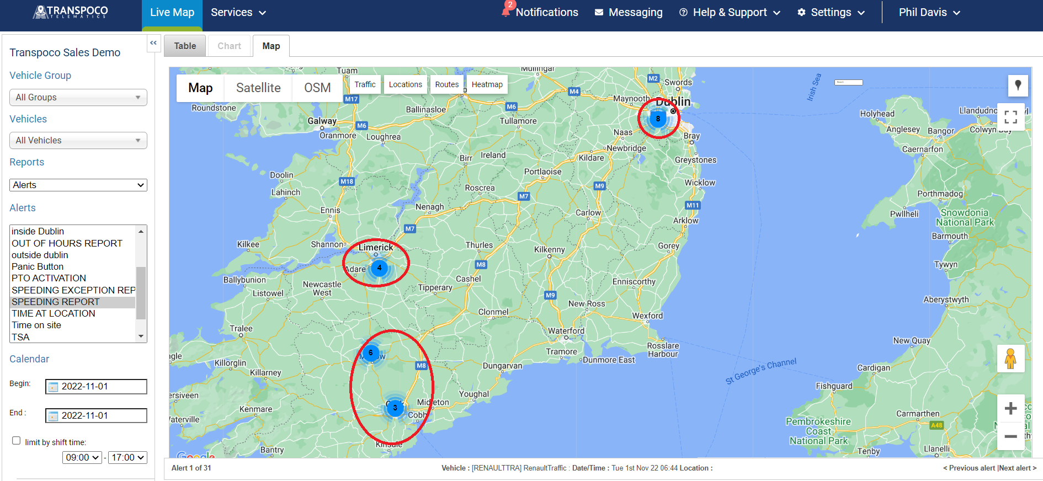Select the PTO ACTIVATION alert
1043x481 pixels.
pos(72,278)
